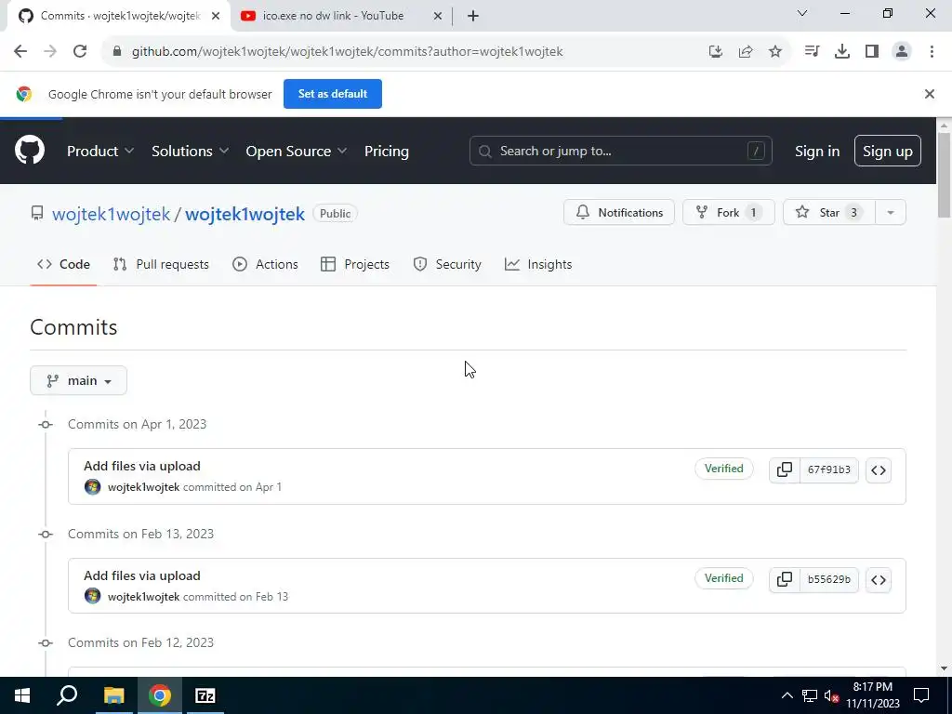Viewport: 952px width, 714px height.
Task: Close the ico.exe YouTube tab
Action: (x=438, y=17)
